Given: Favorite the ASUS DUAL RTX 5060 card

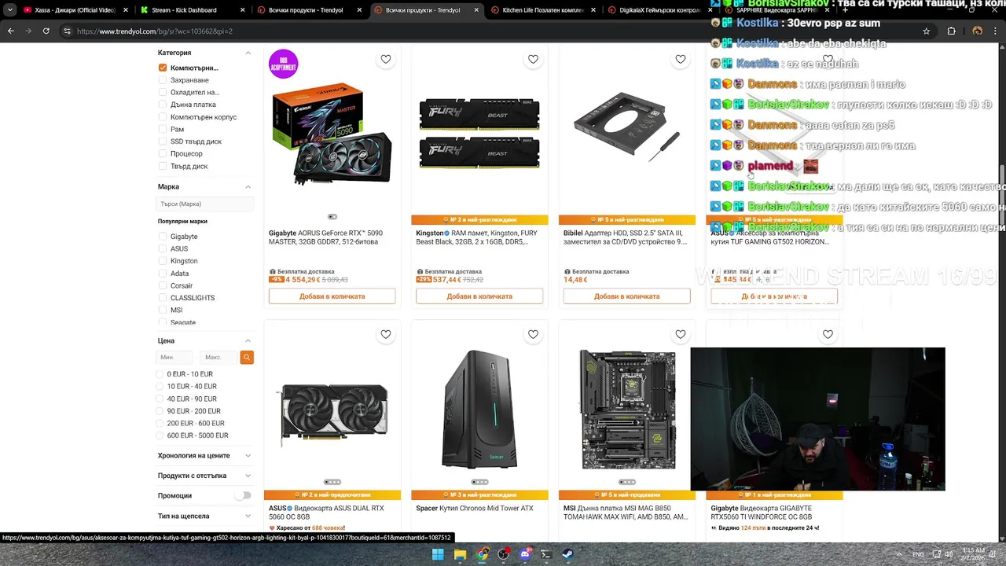Looking at the screenshot, I should tap(386, 334).
